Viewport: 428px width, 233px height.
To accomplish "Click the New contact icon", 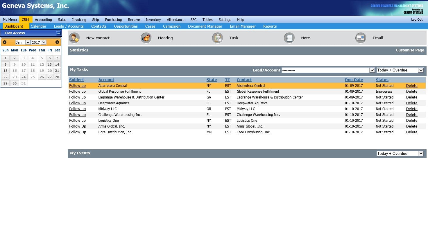I will [74, 38].
